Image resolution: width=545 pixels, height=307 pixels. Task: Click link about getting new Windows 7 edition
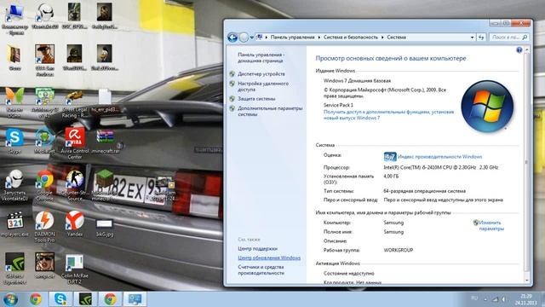tap(388, 115)
